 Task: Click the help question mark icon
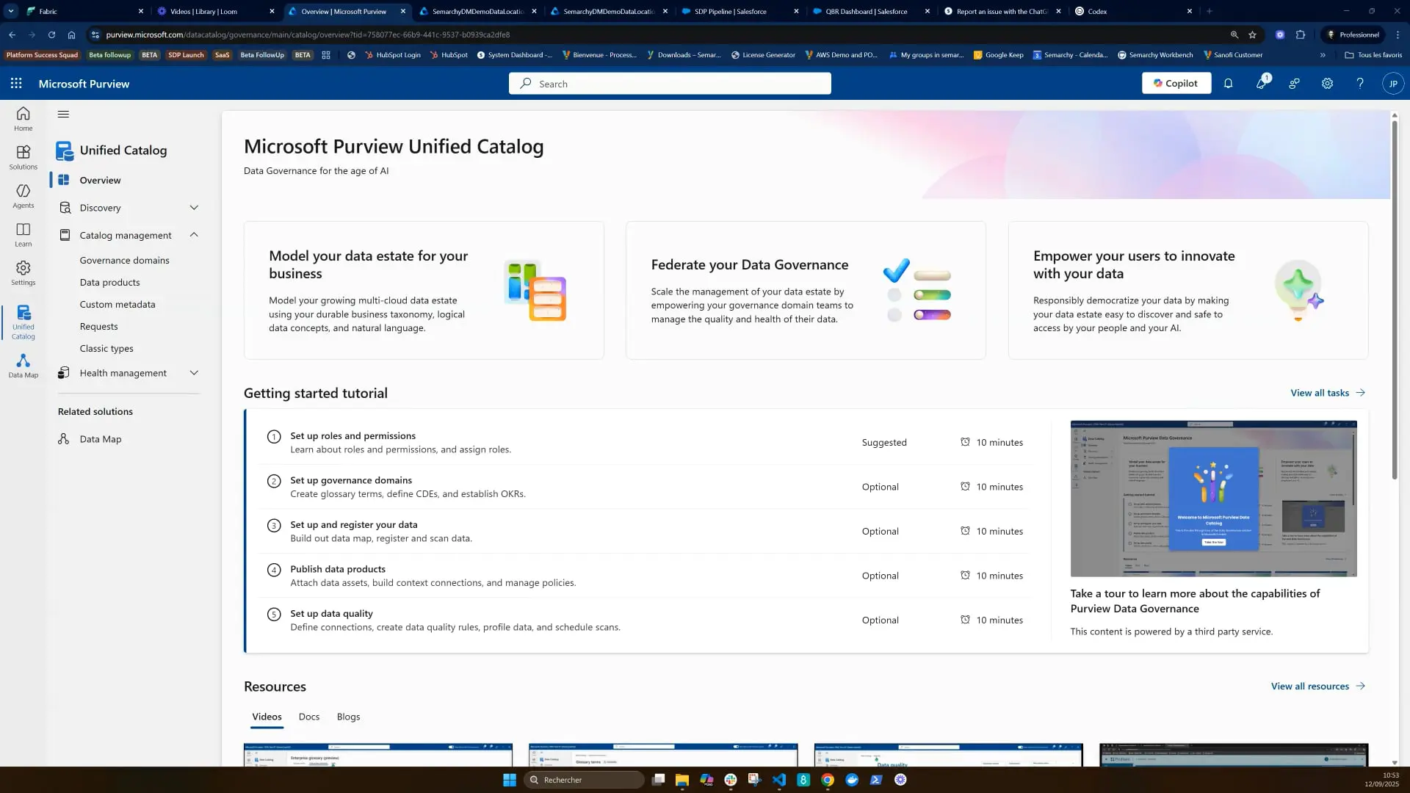click(1360, 84)
